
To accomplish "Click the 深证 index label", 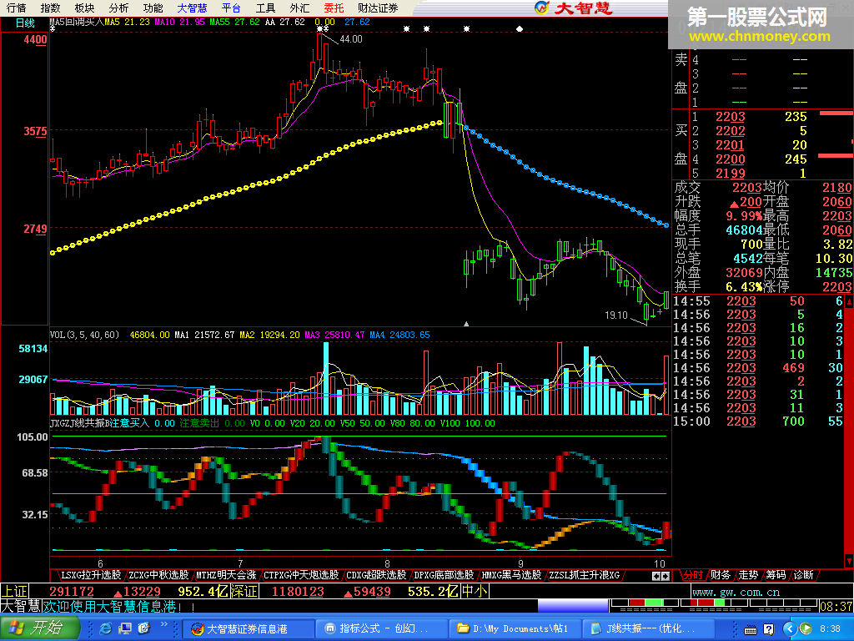I will coord(244,592).
